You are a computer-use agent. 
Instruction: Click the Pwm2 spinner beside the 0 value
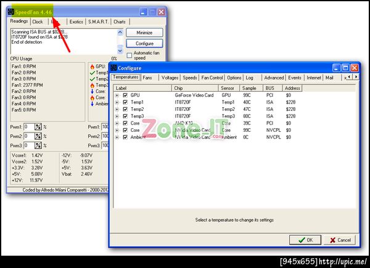click(38, 136)
